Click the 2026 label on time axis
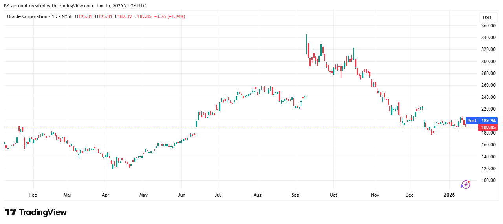 (448, 195)
